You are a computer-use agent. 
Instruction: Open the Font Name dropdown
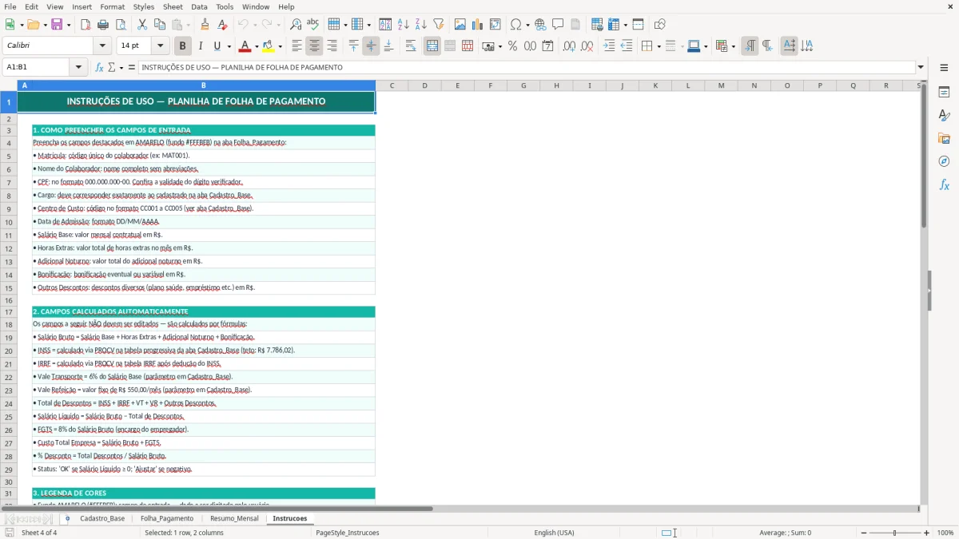pyautogui.click(x=101, y=46)
